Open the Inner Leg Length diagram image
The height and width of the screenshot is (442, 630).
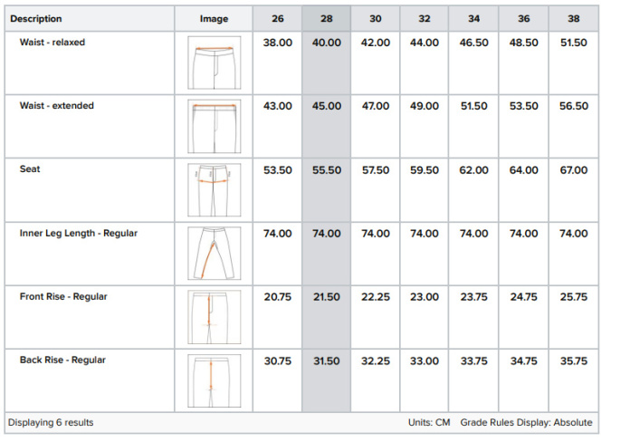(215, 254)
